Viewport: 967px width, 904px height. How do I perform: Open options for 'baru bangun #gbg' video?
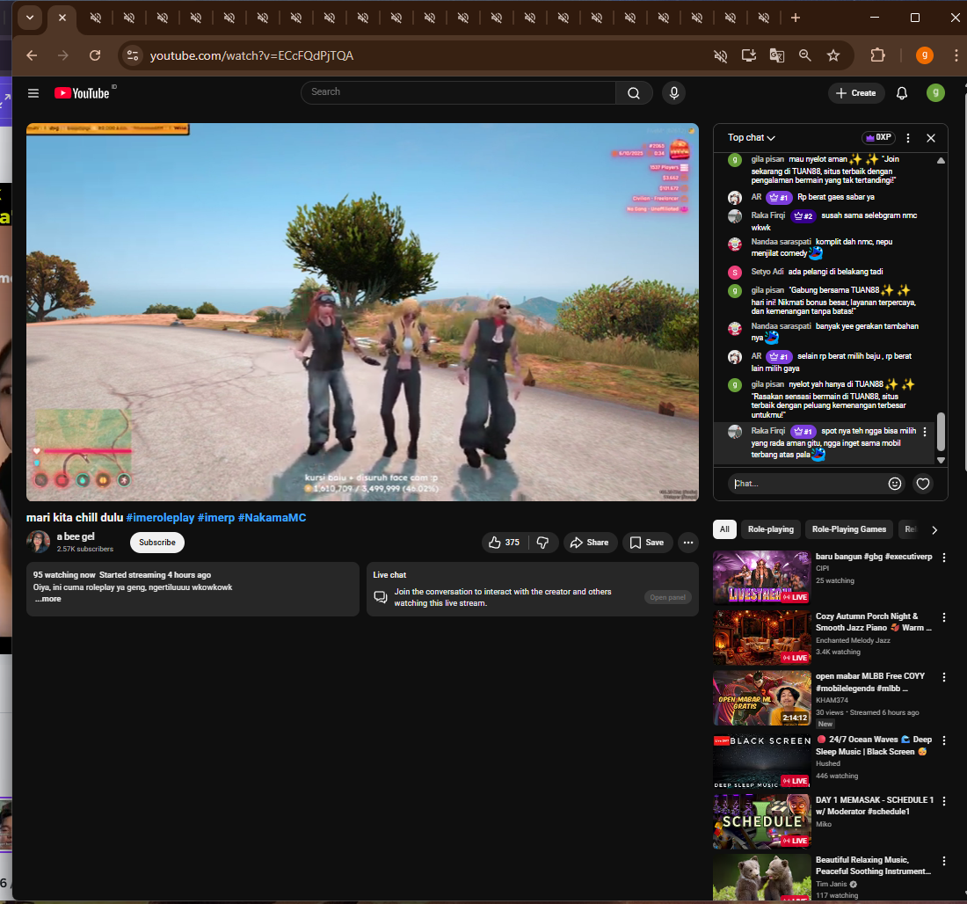[943, 558]
